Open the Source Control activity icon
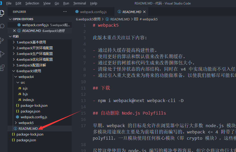The height and width of the screenshot is (152, 236). coord(2,40)
